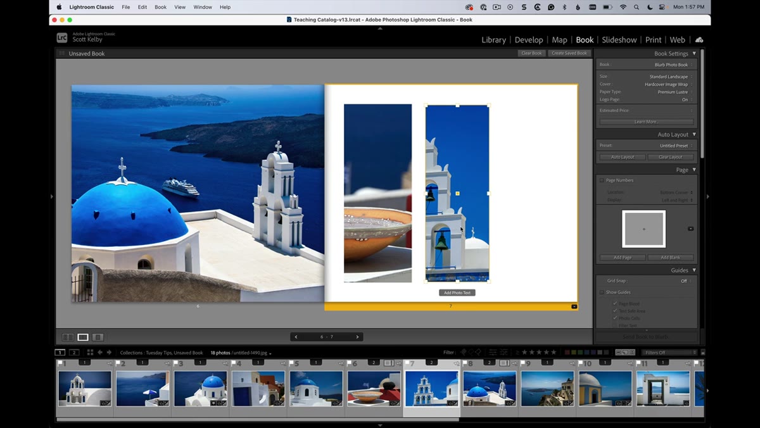The height and width of the screenshot is (428, 760).
Task: Go to previous spread arrow
Action: [296, 337]
